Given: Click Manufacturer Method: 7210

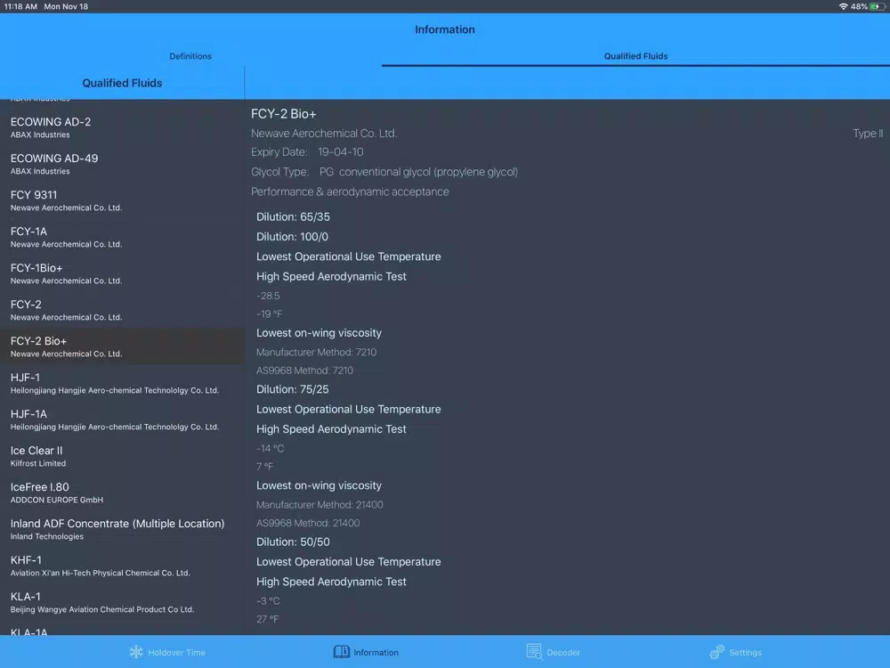Looking at the screenshot, I should tap(316, 352).
